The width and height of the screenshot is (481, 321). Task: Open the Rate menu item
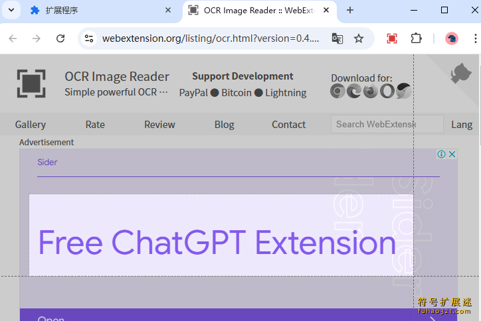(95, 125)
